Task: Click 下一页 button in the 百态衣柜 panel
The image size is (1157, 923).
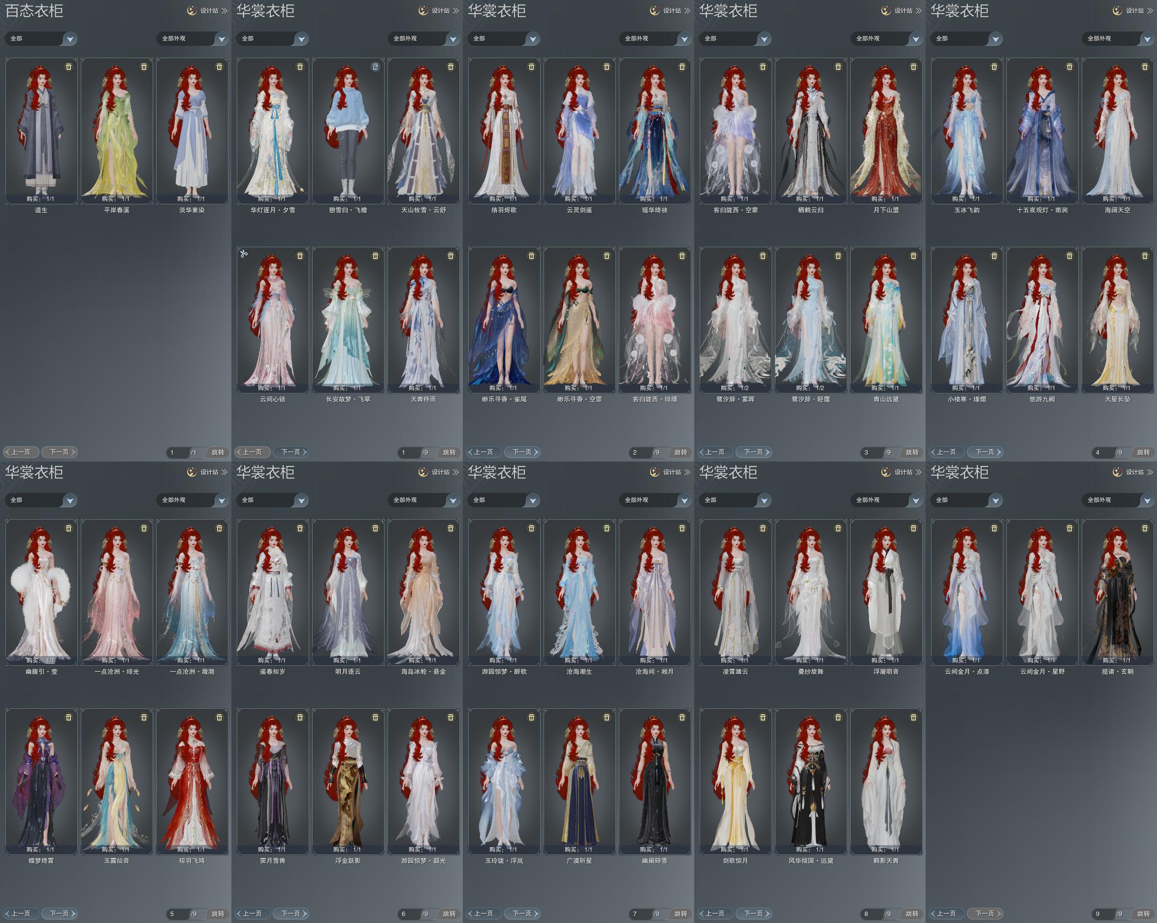Action: (x=60, y=452)
